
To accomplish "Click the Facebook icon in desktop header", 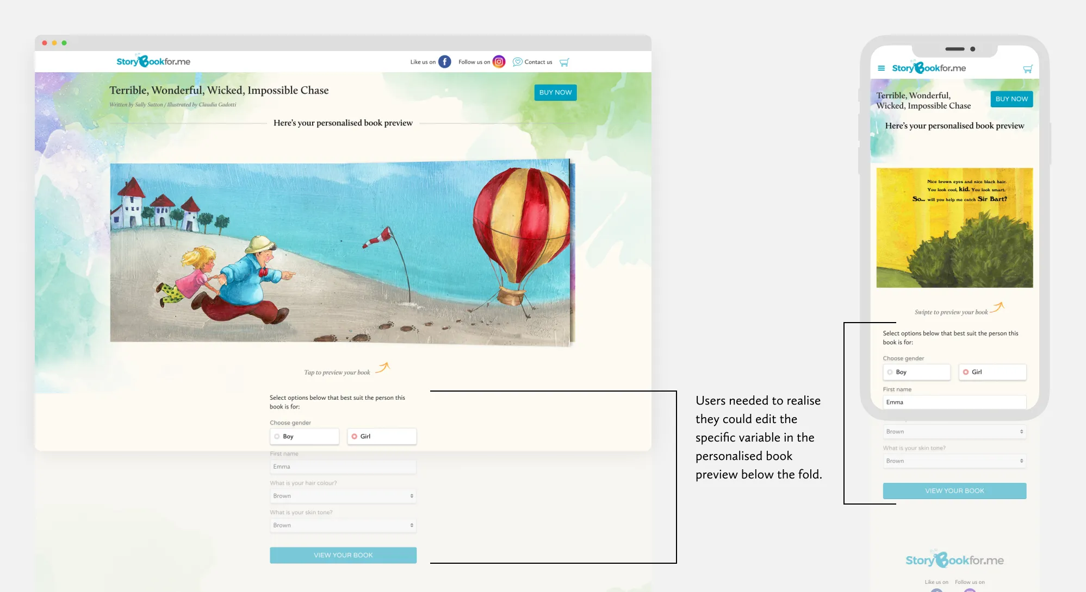I will 445,62.
